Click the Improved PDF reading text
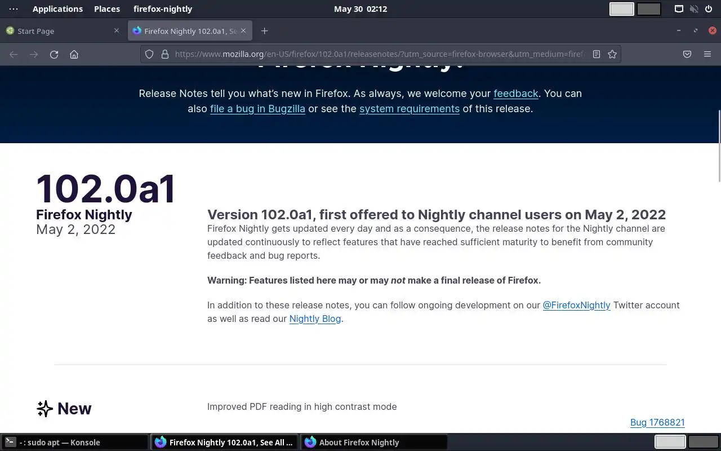The image size is (721, 451). pos(302,406)
